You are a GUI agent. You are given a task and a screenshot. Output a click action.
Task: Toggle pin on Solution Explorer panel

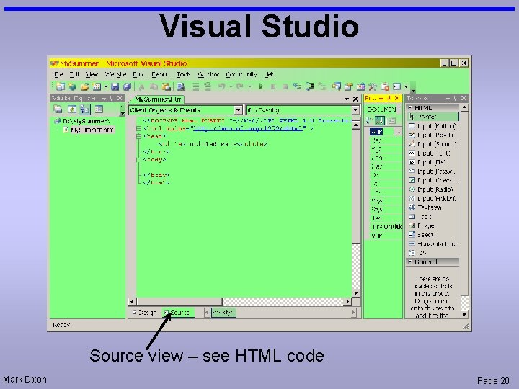coord(112,98)
